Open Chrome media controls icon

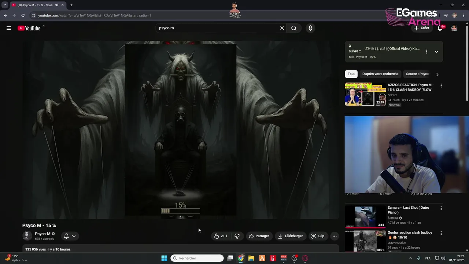click(446, 15)
